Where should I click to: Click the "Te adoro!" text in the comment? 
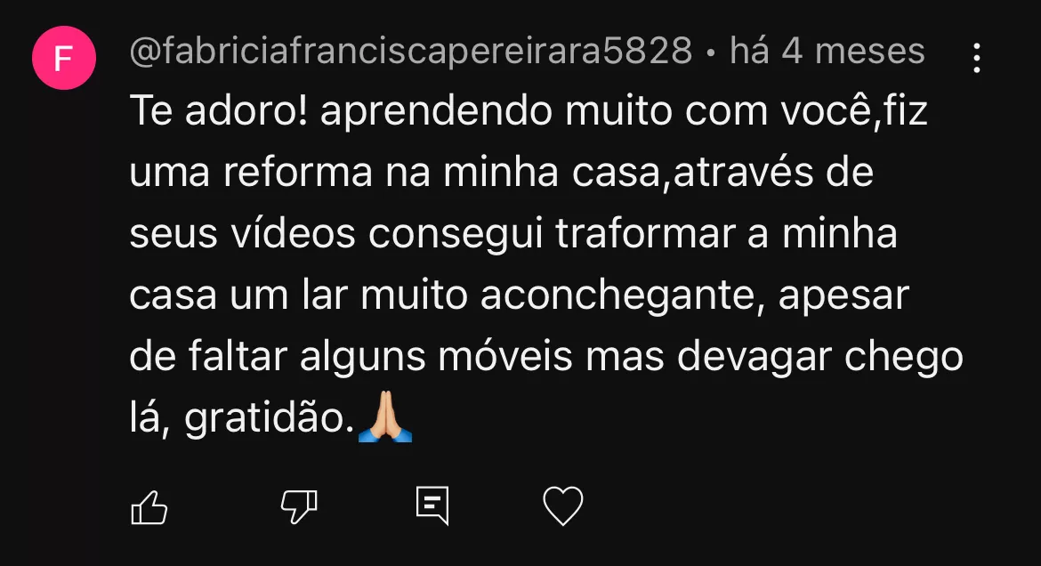(219, 110)
